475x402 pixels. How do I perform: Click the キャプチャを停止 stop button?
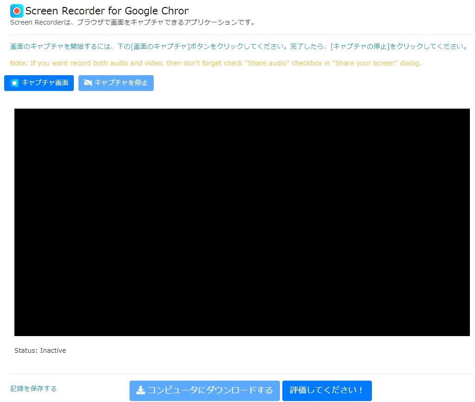tap(116, 83)
